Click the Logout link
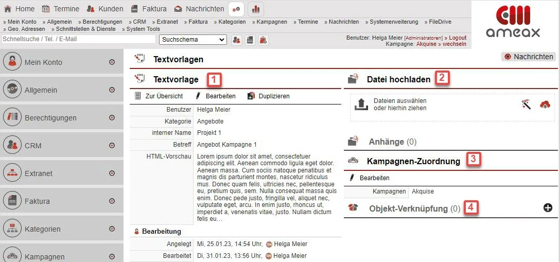559x262 pixels. [457, 38]
